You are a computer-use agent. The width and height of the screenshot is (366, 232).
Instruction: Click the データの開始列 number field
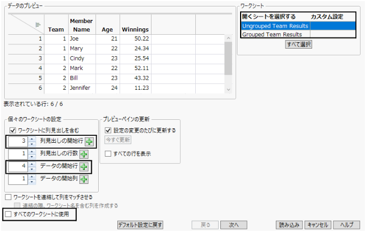point(18,180)
